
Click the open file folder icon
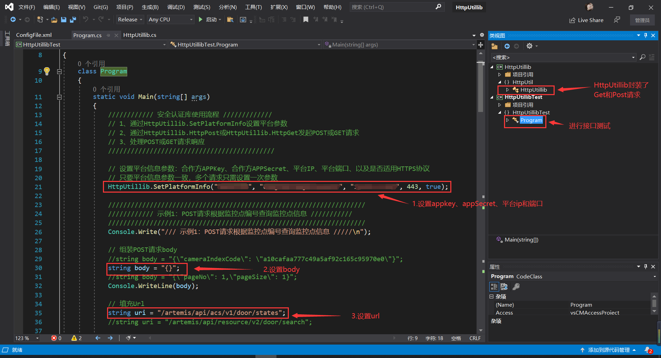54,20
